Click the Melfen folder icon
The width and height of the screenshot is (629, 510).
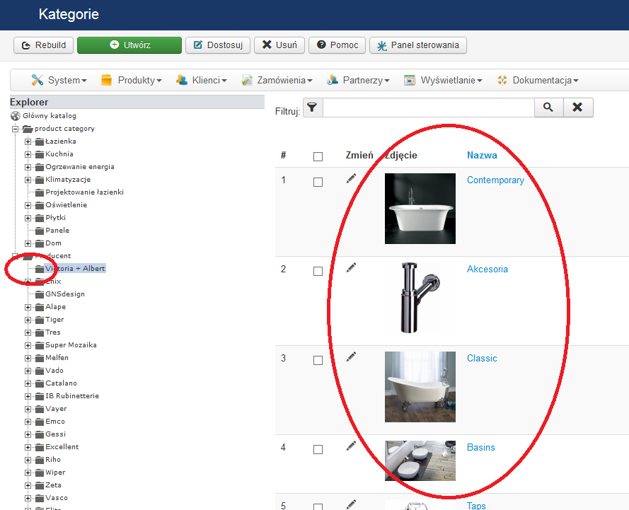[40, 358]
